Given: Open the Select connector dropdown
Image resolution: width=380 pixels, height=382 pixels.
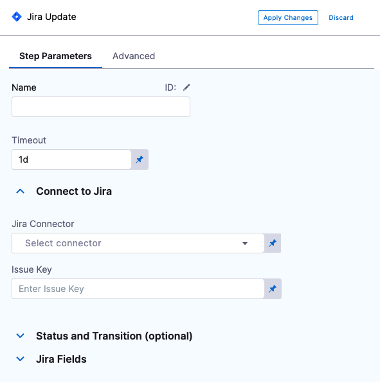Looking at the screenshot, I should pos(138,243).
